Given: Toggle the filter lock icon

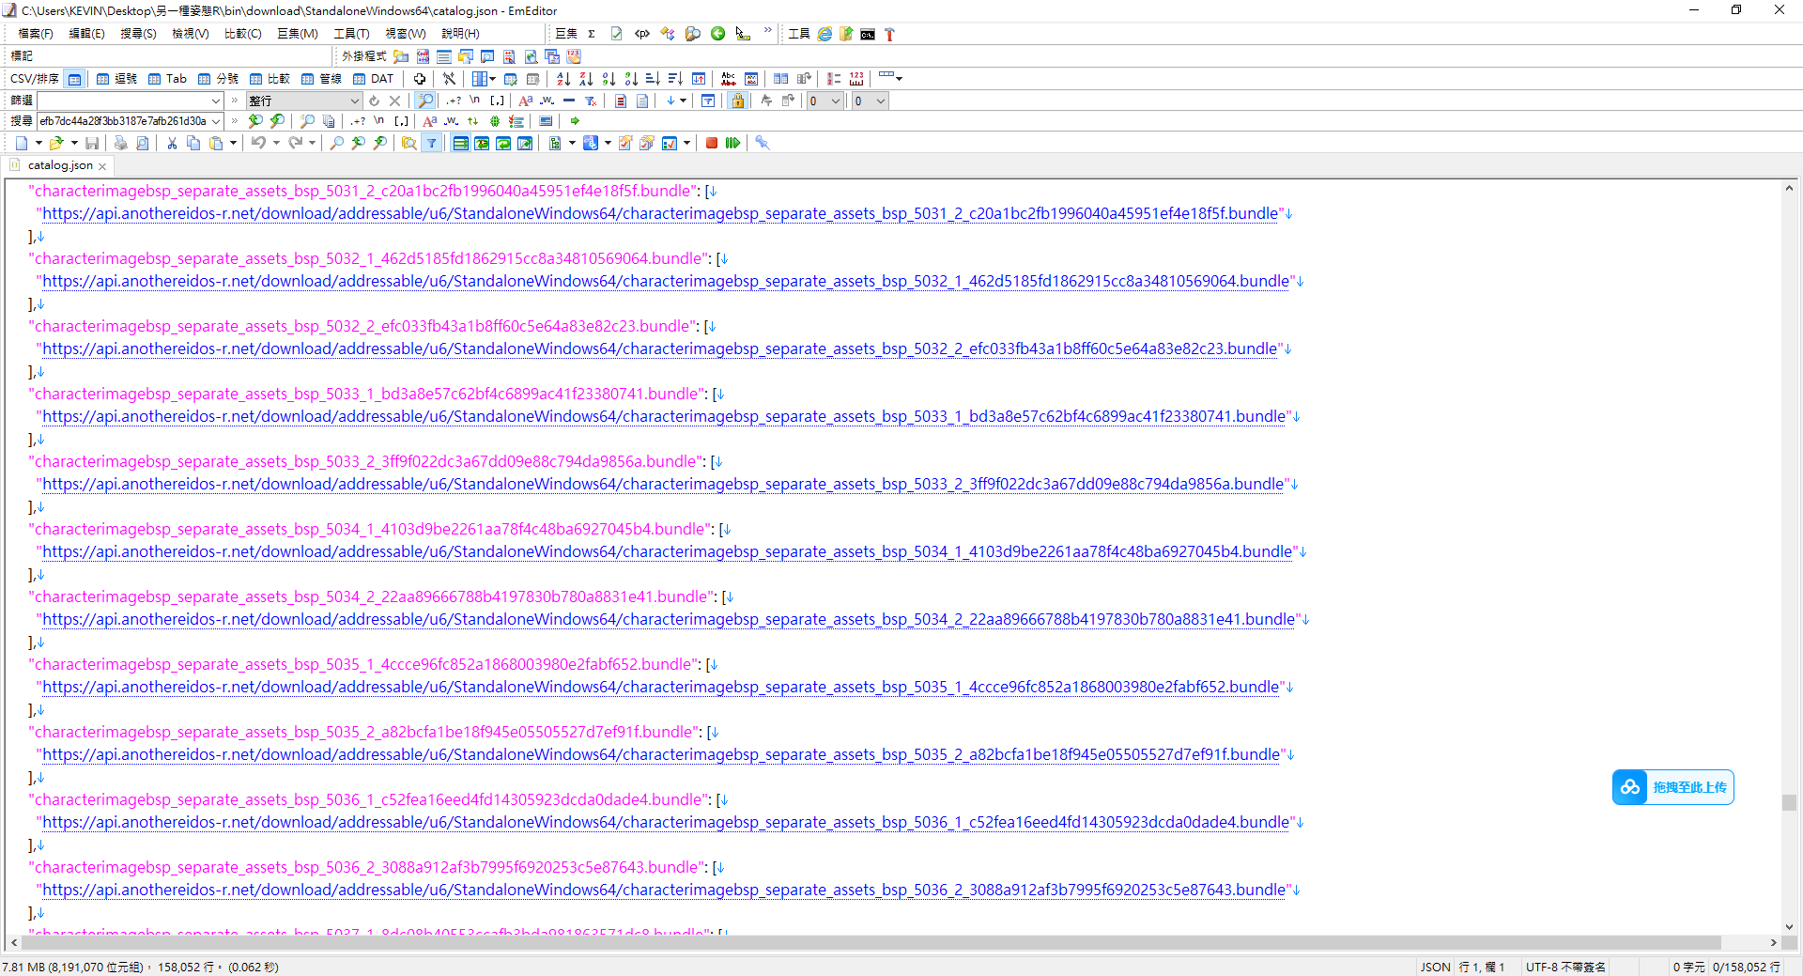Looking at the screenshot, I should tap(737, 101).
